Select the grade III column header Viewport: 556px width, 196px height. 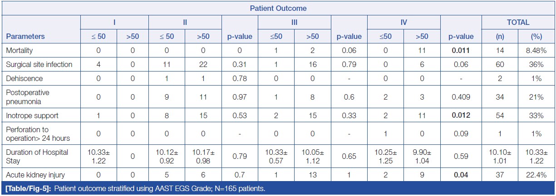pyautogui.click(x=295, y=22)
